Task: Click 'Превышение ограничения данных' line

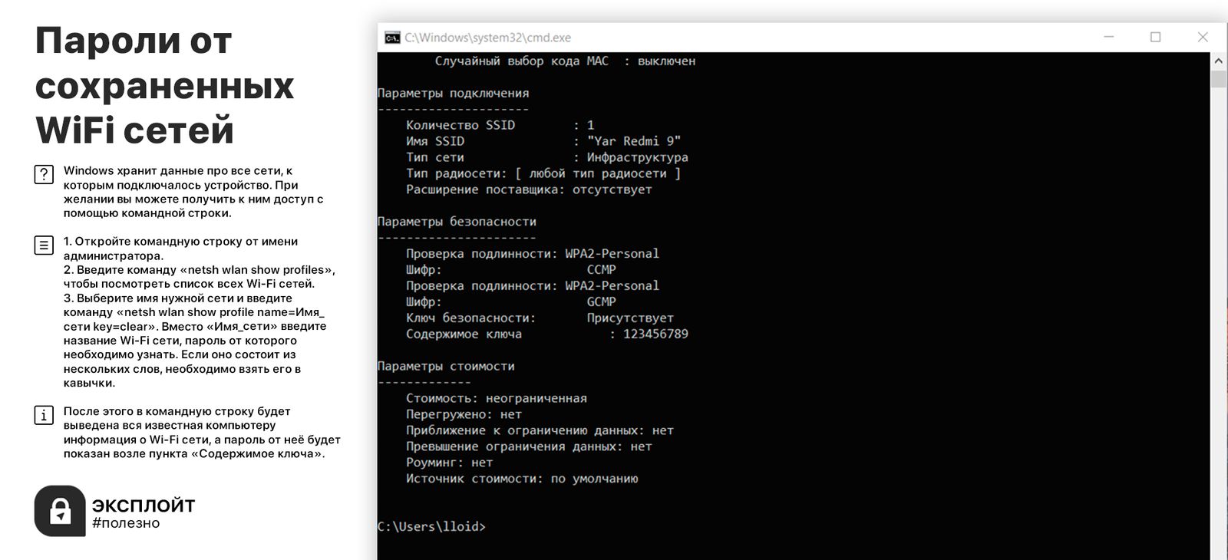Action: (529, 446)
